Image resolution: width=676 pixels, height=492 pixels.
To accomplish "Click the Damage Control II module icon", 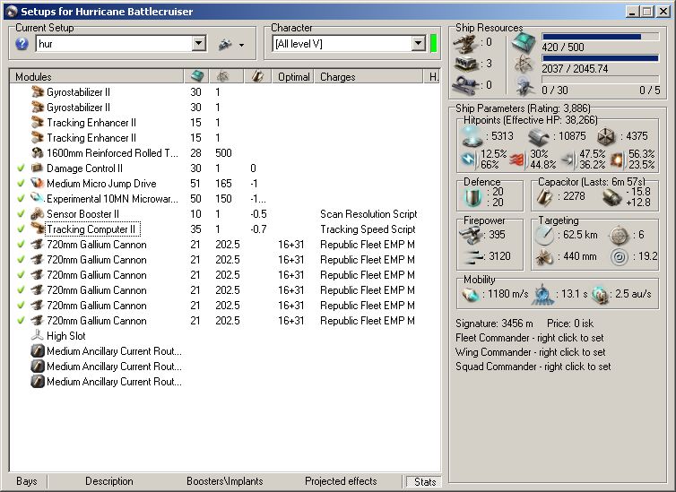I will coord(37,168).
